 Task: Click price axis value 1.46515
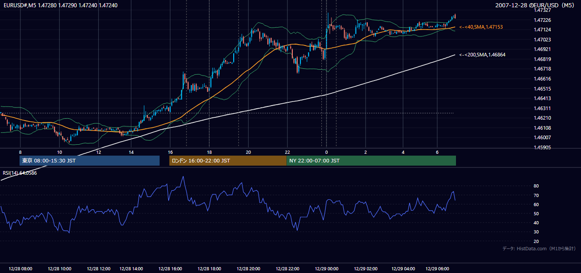[x=543, y=89]
